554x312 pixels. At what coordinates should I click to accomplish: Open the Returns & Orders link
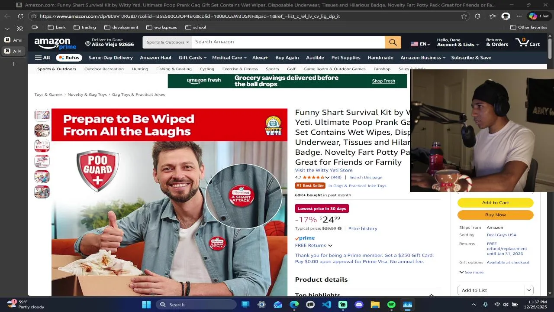click(497, 42)
